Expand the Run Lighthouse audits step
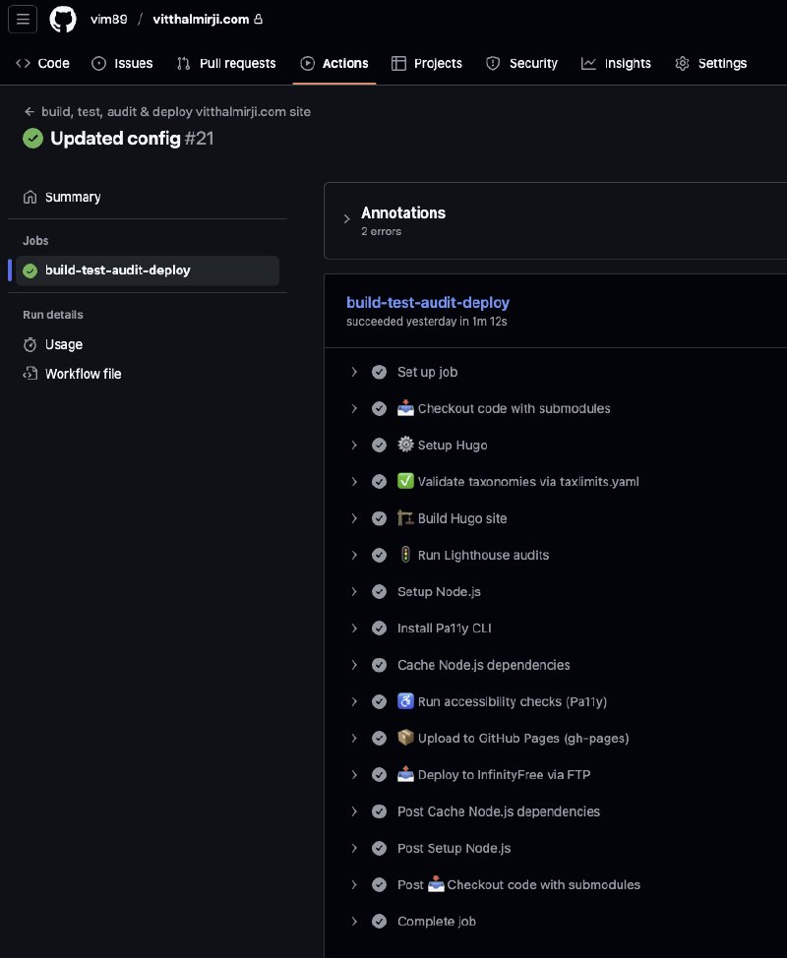 pos(354,556)
